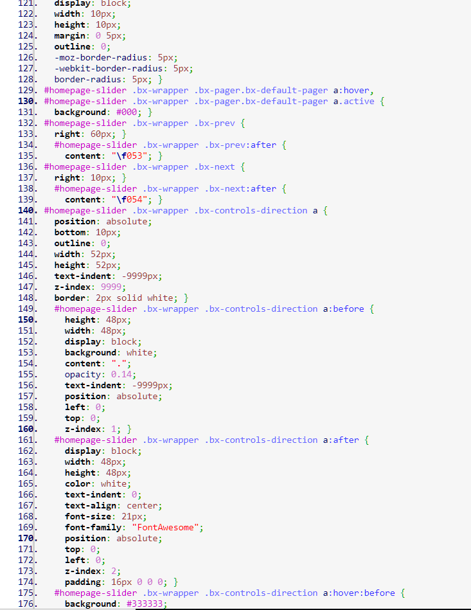471x610 pixels.
Task: Click the 'a.active' selector on line 130
Action: pyautogui.click(x=353, y=102)
